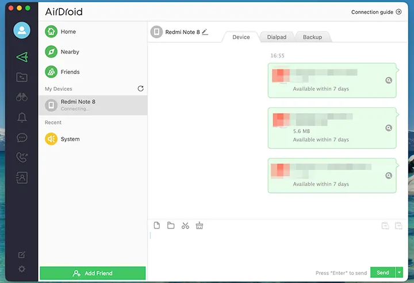Viewport: 414px width, 283px height.
Task: Click the My Devices heading
Action: point(58,89)
